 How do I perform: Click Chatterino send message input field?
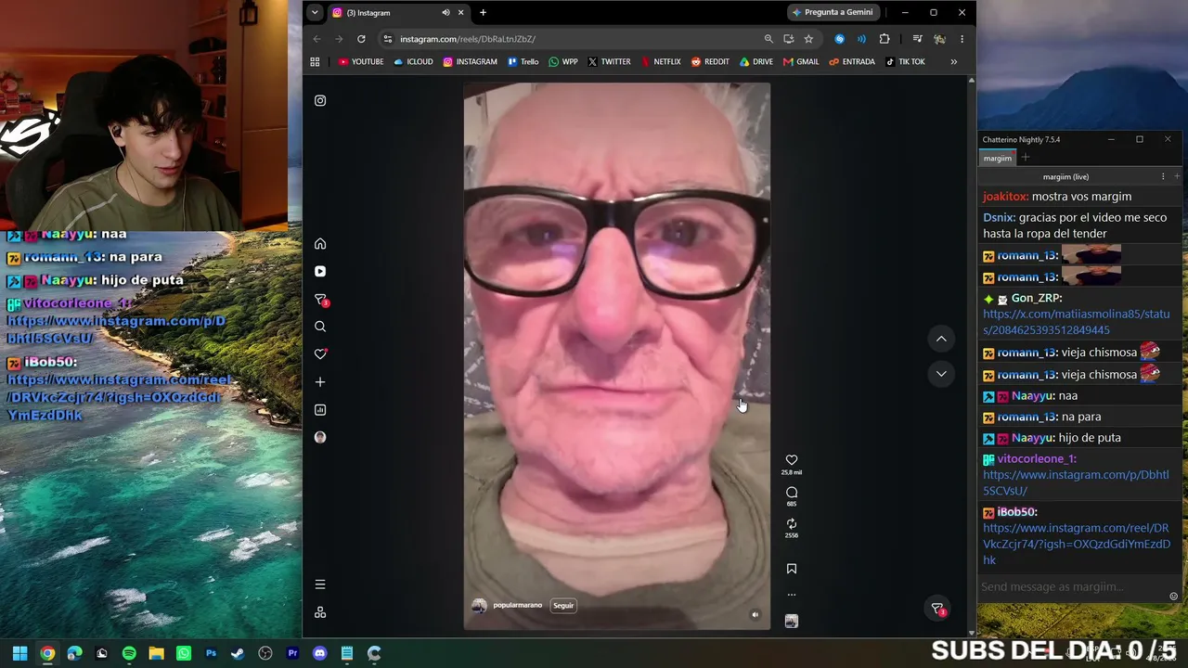coord(1072,586)
